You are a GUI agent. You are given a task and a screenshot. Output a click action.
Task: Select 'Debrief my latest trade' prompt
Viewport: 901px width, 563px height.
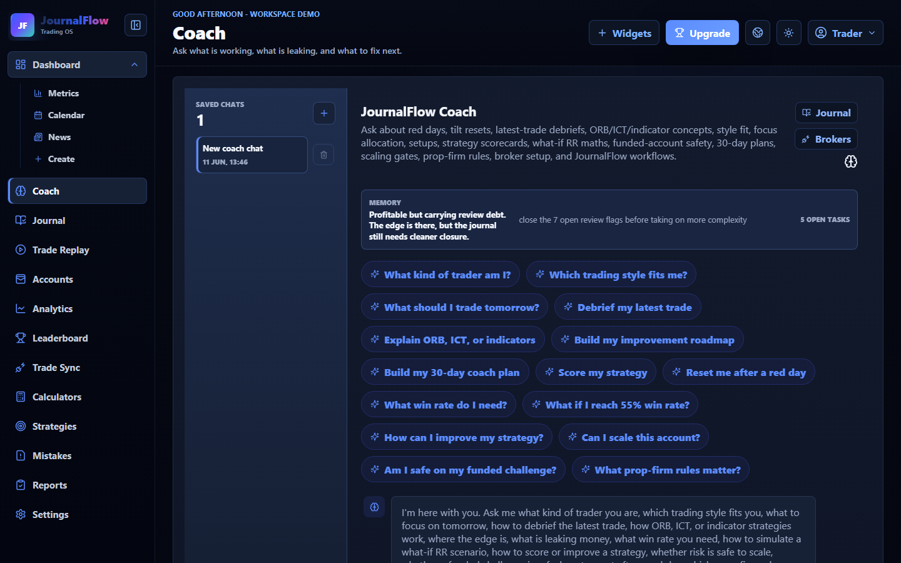click(628, 307)
